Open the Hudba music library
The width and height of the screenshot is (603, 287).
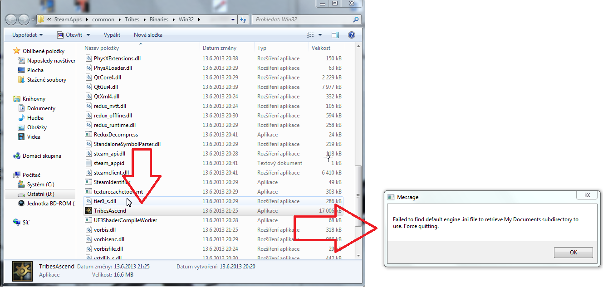[x=31, y=117]
